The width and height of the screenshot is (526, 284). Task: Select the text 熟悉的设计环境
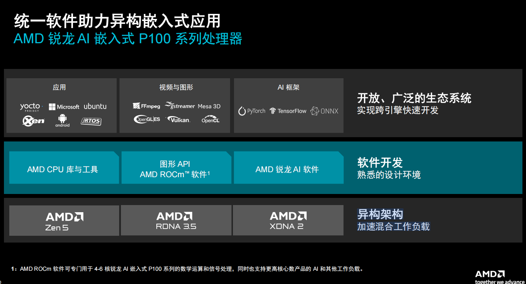point(389,175)
